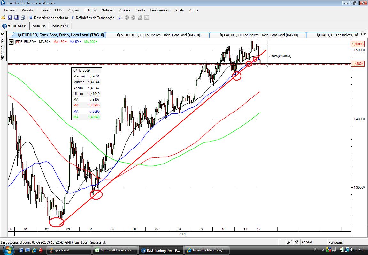Viewport: 368px width, 255px height.
Task: Click the home icon in toolbar
Action: click(x=140, y=18)
